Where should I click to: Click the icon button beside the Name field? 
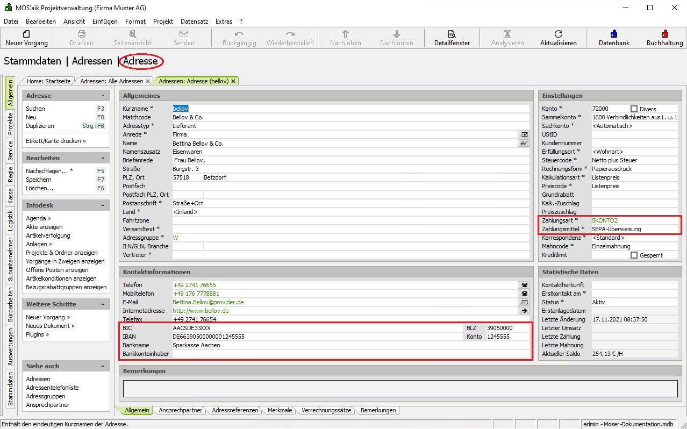(524, 143)
